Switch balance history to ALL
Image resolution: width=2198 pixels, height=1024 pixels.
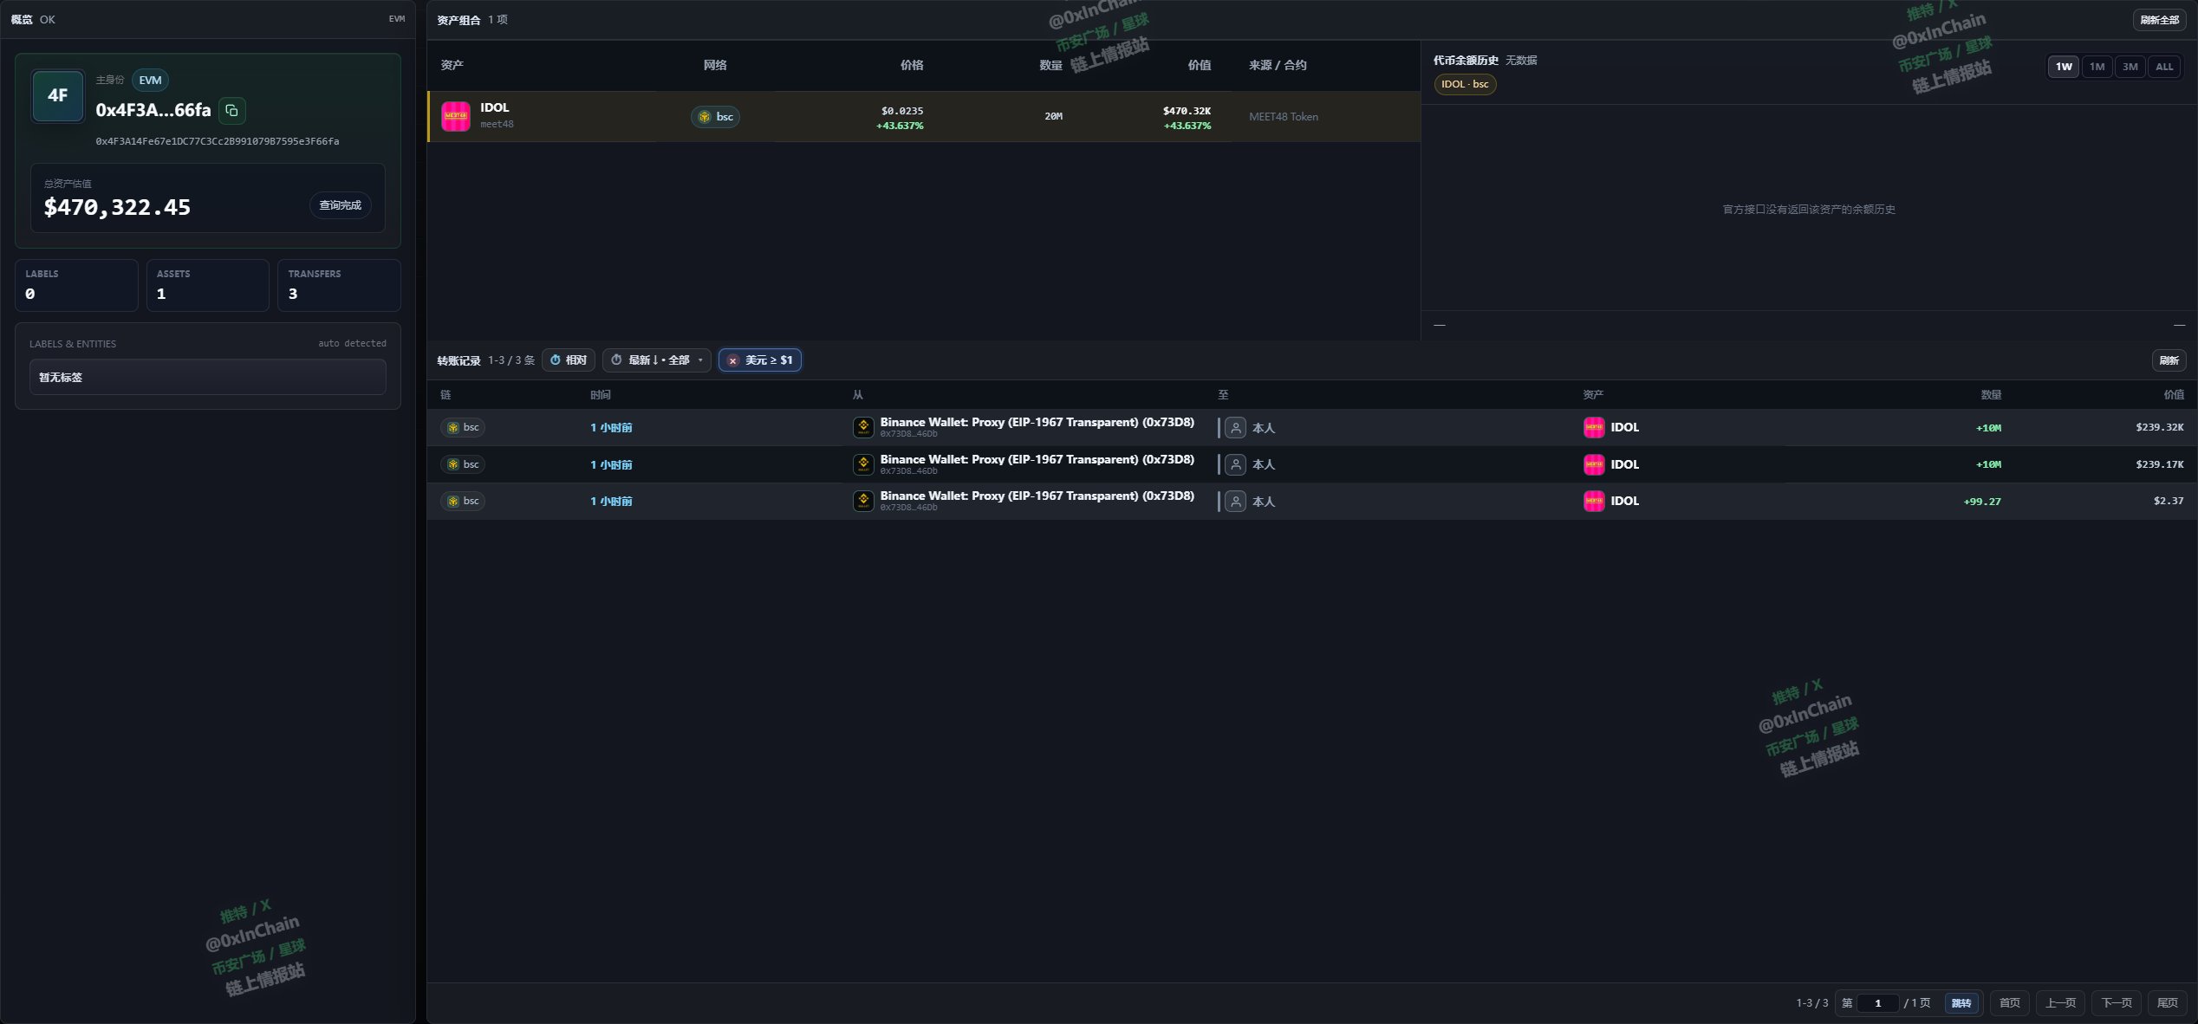tap(2164, 67)
